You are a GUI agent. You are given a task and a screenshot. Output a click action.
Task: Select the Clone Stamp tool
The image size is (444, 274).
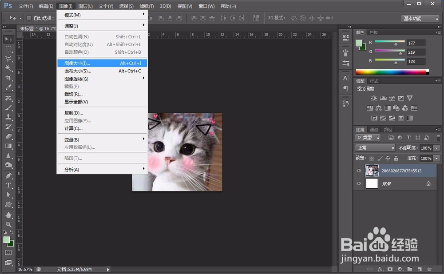pyautogui.click(x=8, y=117)
